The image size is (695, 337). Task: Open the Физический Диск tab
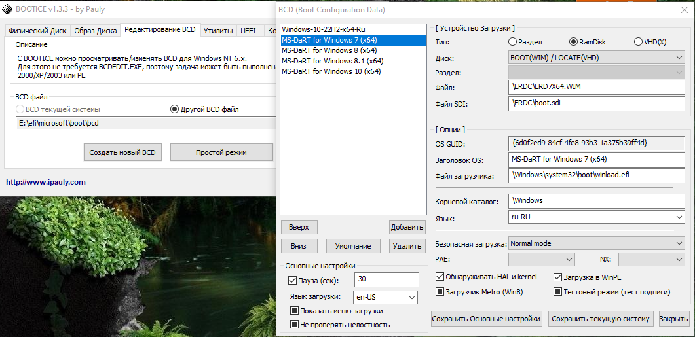36,31
